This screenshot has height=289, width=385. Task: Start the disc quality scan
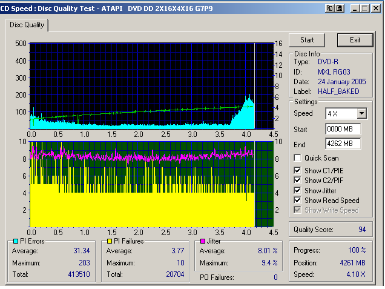tap(307, 40)
